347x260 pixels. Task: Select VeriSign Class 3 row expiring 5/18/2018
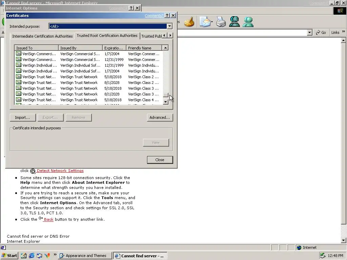point(88,88)
